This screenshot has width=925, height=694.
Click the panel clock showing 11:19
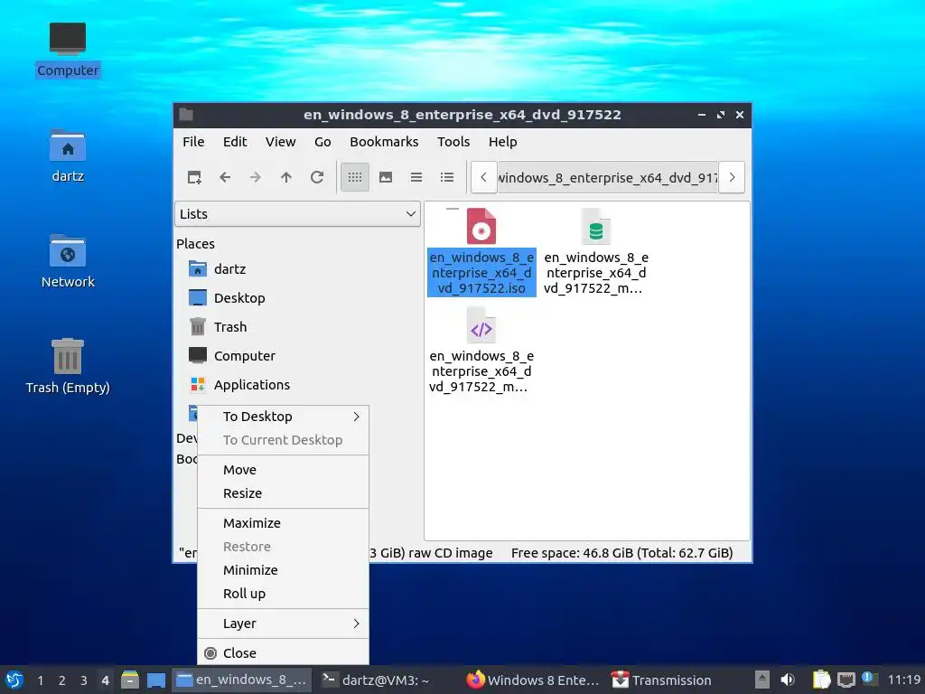pos(903,680)
